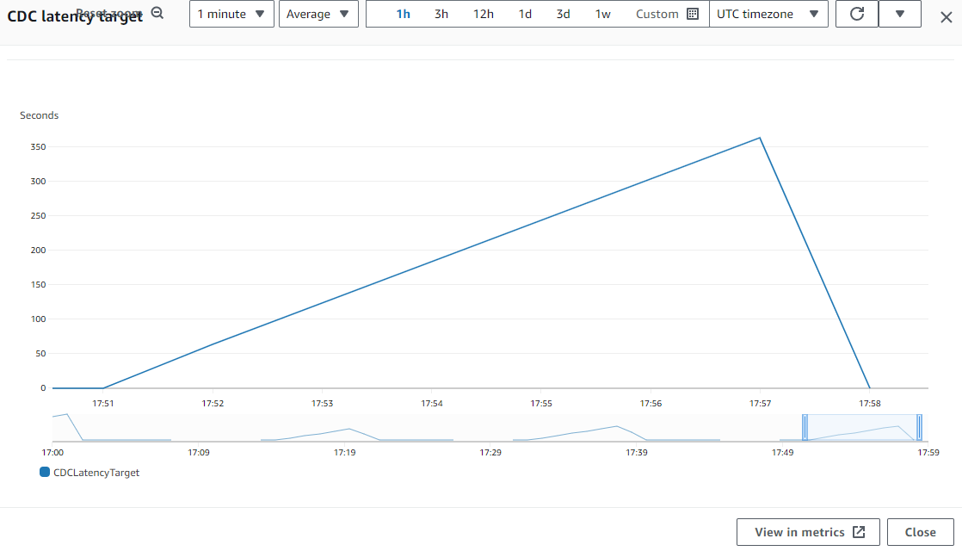Click right handle of timeline range selector

(919, 427)
